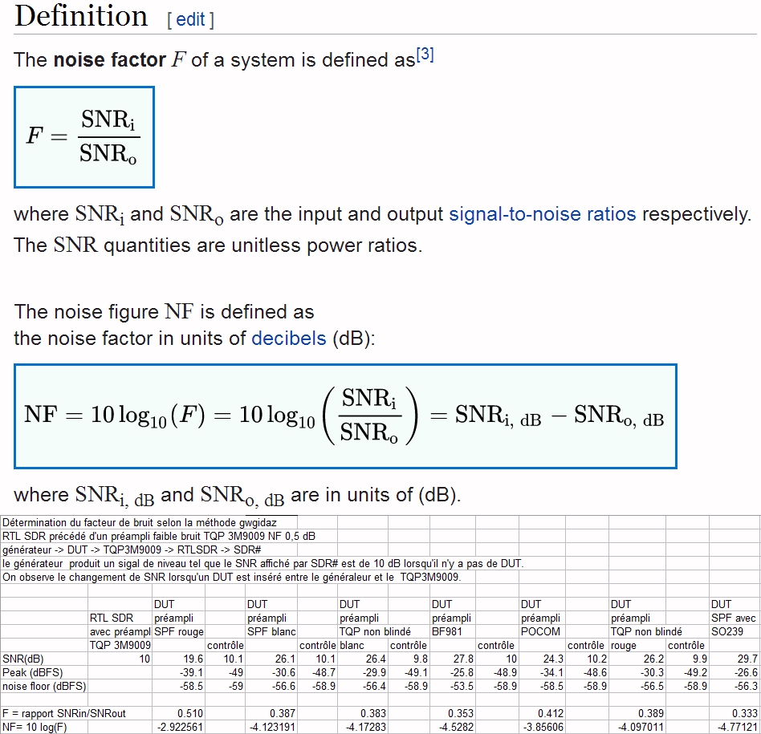Click the 'noise floor (dBFS)' row label
The image size is (761, 734).
[x=44, y=686]
